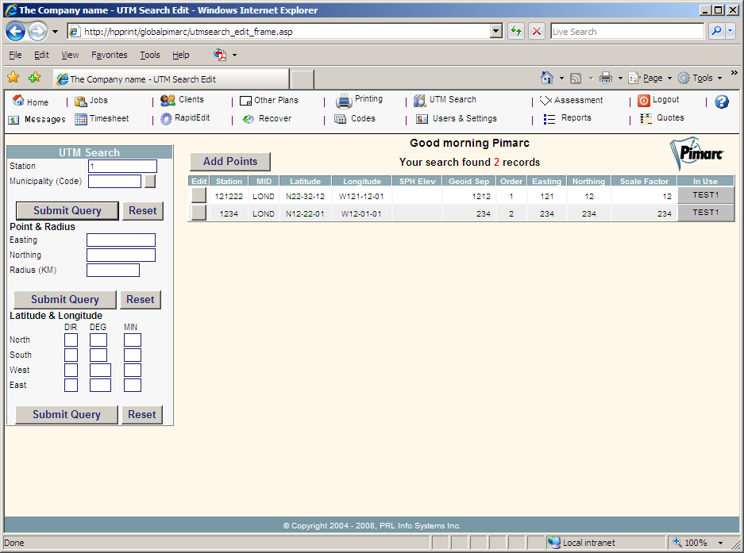This screenshot has width=744, height=553.
Task: Click the Favorites Center star icon
Action: pos(13,77)
